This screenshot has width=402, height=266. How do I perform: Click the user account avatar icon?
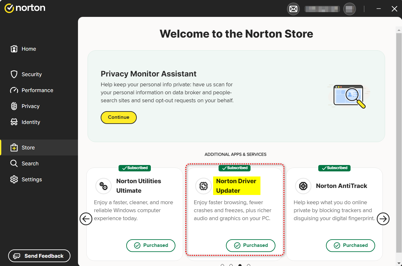349,9
